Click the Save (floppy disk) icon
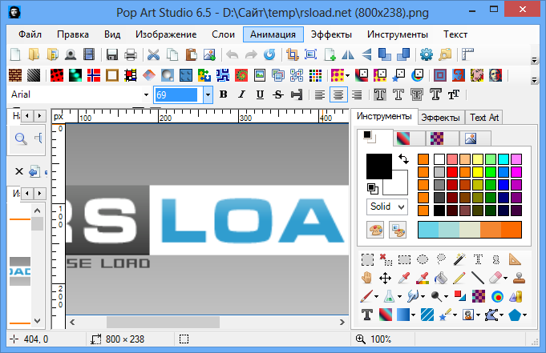The height and width of the screenshot is (353, 546). [111, 54]
